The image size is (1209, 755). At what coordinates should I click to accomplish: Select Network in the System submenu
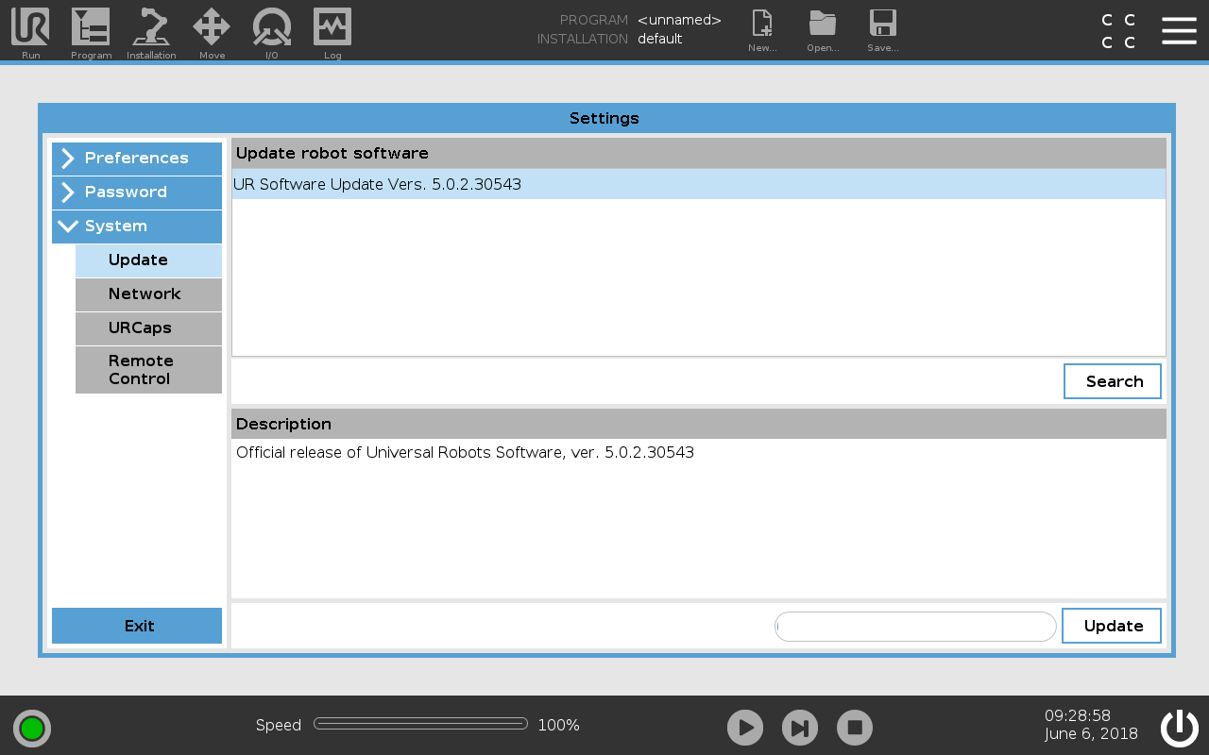coord(148,294)
